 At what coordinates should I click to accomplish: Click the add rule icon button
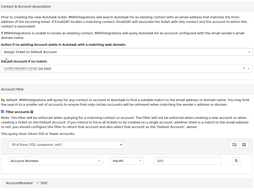coord(234,145)
